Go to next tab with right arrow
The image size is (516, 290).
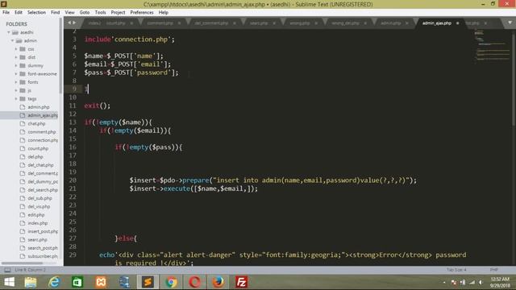pos(74,23)
